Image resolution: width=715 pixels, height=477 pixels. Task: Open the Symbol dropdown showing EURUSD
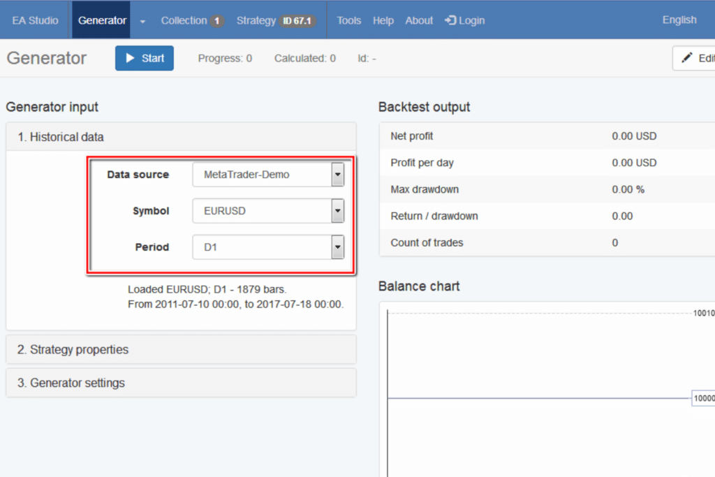[x=268, y=211]
